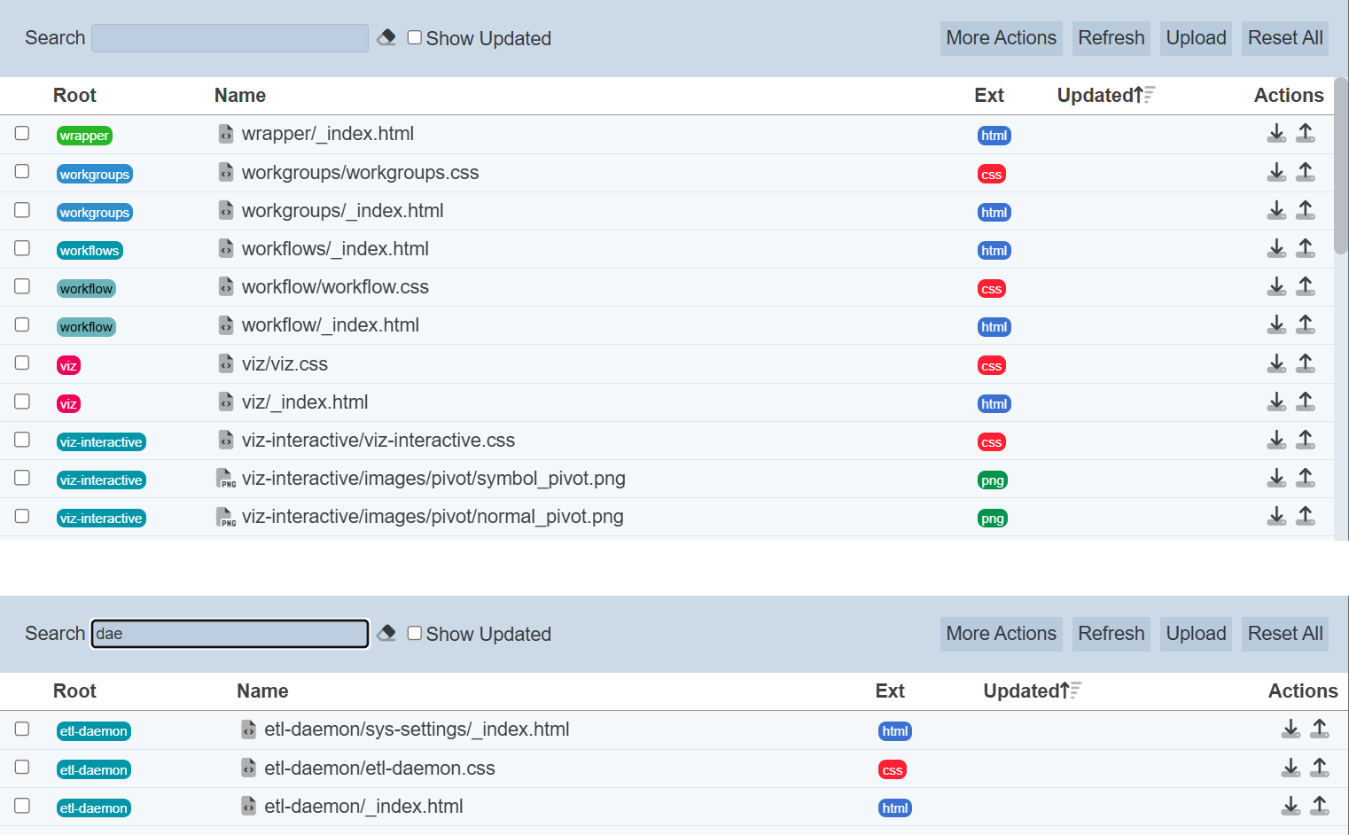This screenshot has height=835, width=1349.
Task: Clear the 'dae' search with eraser icon
Action: click(x=386, y=633)
